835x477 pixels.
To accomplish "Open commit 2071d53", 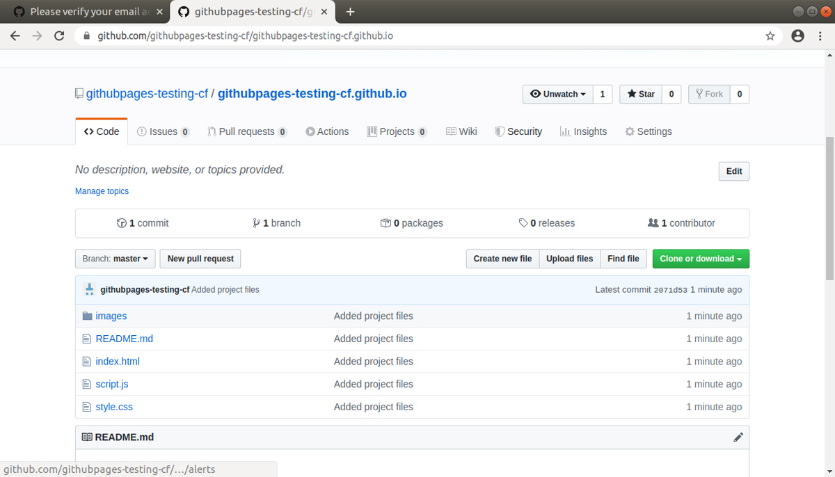I will tap(671, 289).
